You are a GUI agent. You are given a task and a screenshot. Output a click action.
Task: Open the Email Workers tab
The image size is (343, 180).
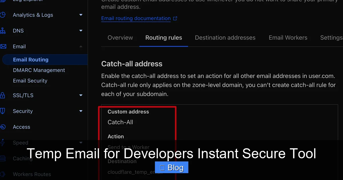pos(288,37)
